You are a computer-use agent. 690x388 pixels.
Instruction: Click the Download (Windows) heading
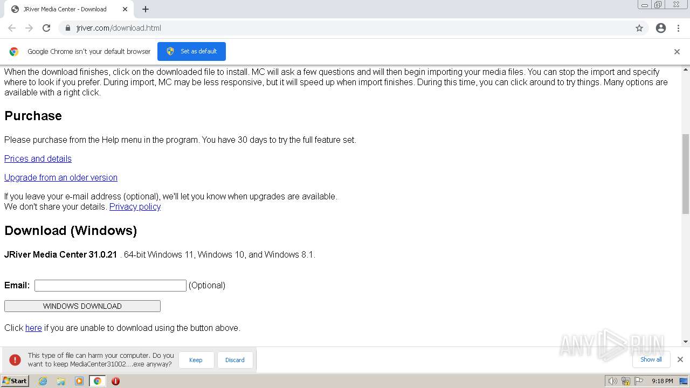[71, 231]
